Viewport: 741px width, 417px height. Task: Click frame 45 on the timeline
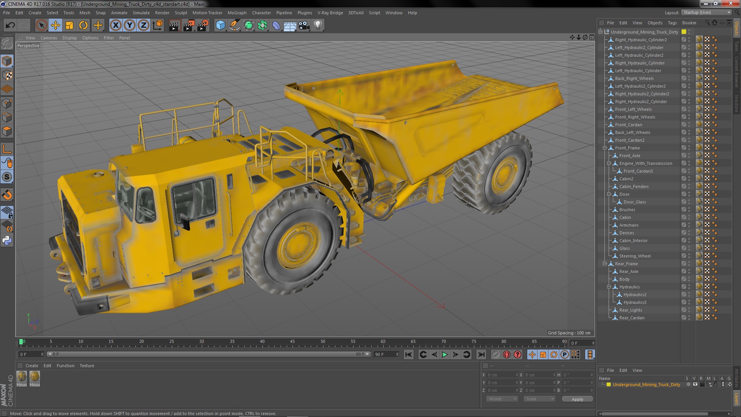293,342
